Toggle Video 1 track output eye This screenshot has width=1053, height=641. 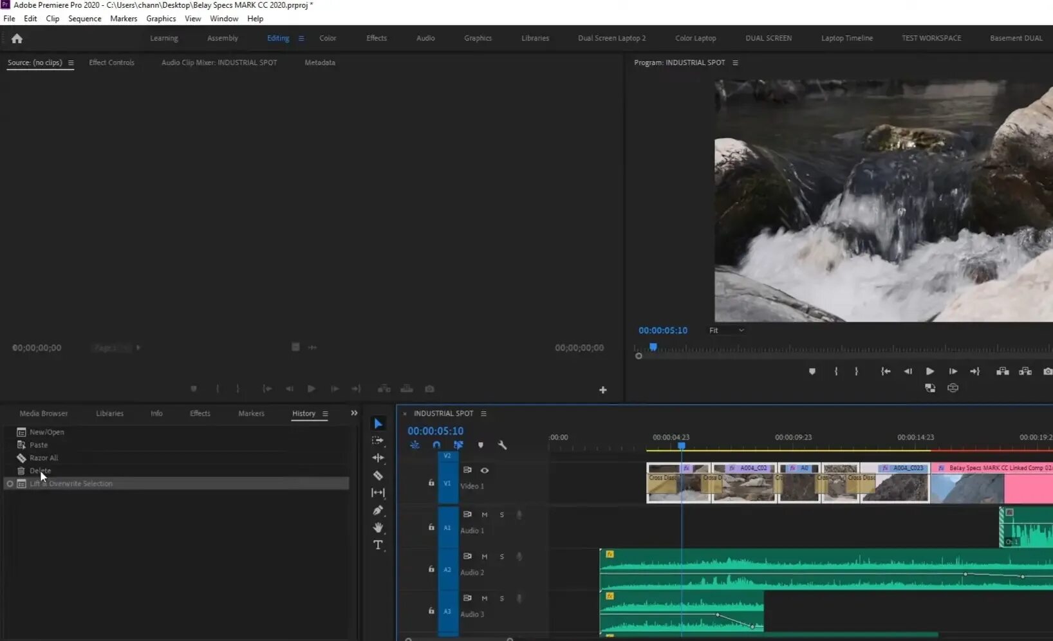pos(485,470)
